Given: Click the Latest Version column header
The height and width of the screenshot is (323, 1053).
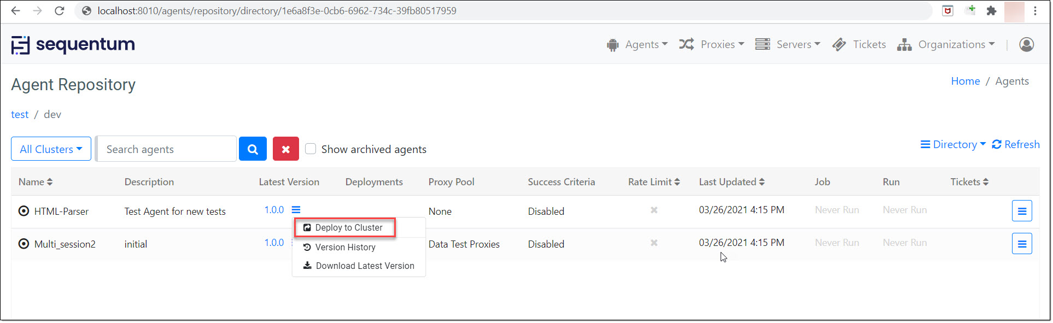Looking at the screenshot, I should tap(289, 182).
